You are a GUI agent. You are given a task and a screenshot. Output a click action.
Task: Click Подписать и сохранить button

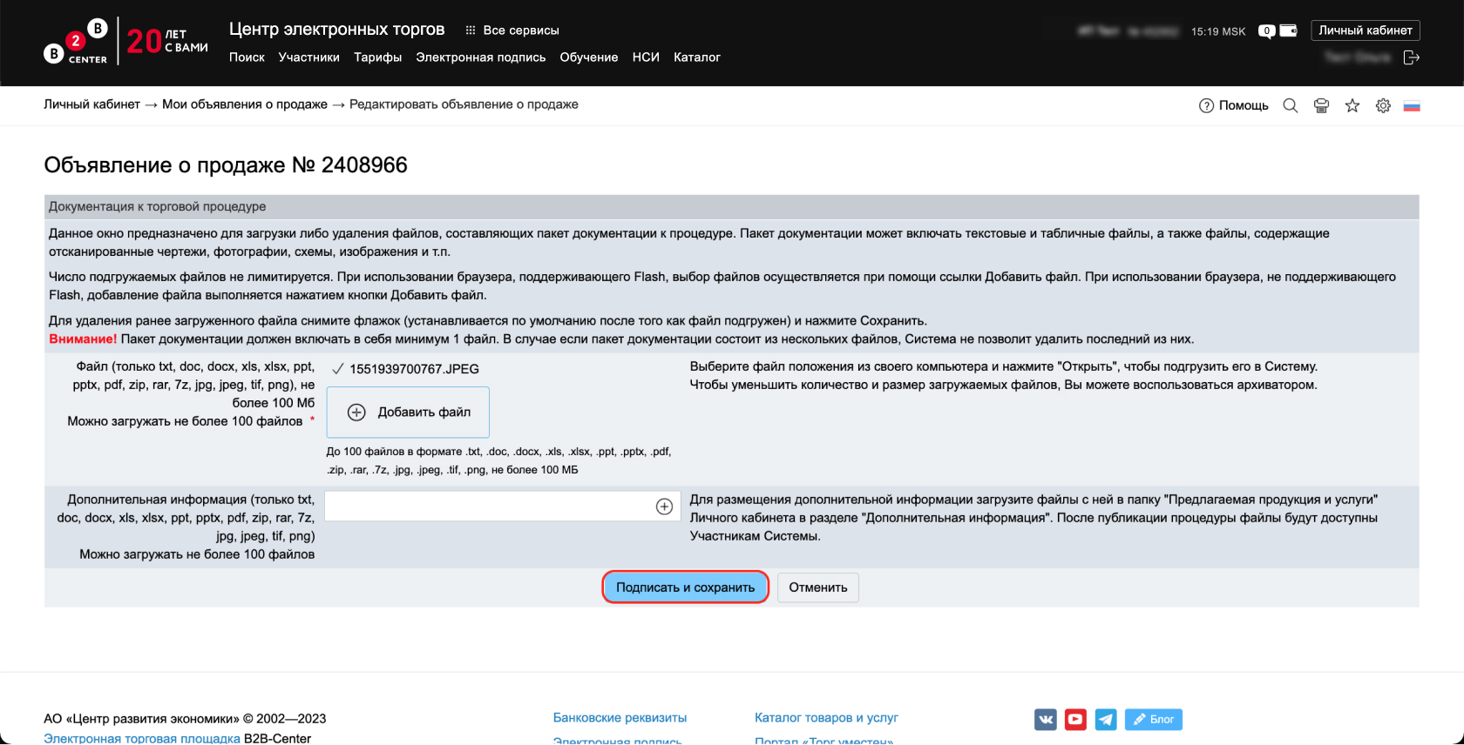tap(685, 587)
